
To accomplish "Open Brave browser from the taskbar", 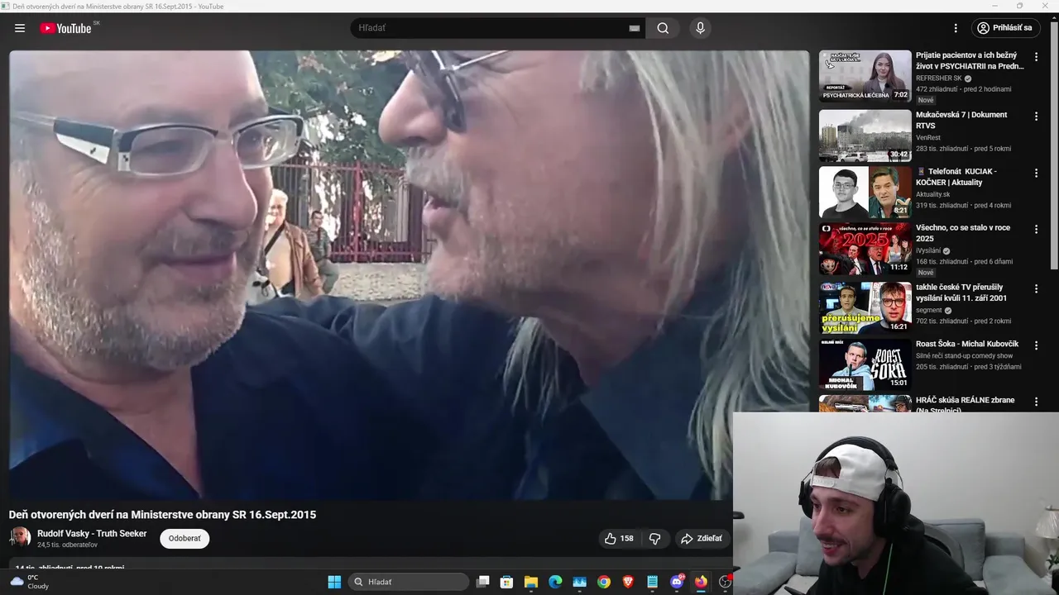I will pyautogui.click(x=628, y=582).
